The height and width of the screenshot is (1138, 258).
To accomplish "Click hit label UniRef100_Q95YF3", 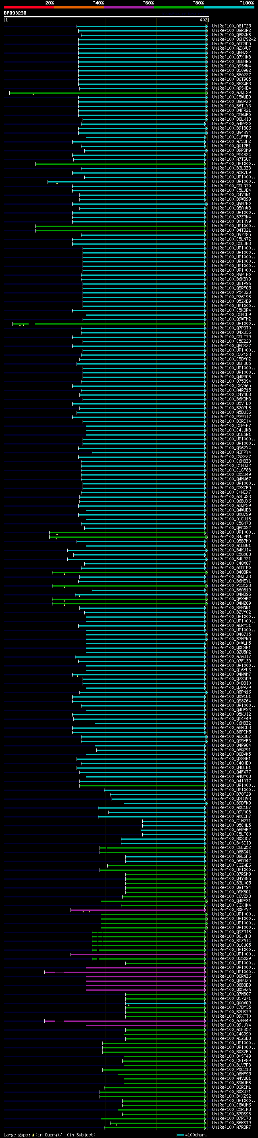I will 231,741.
